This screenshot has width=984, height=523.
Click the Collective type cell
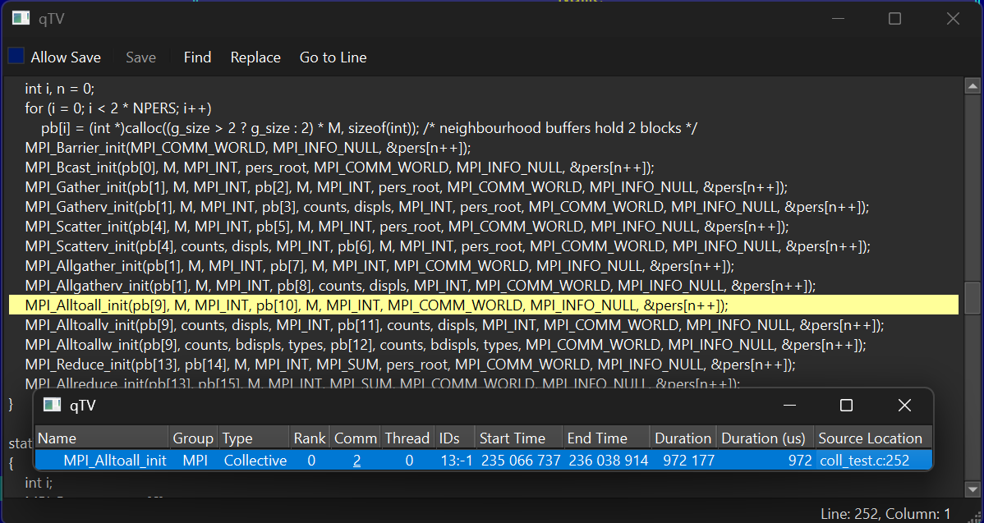(x=255, y=461)
